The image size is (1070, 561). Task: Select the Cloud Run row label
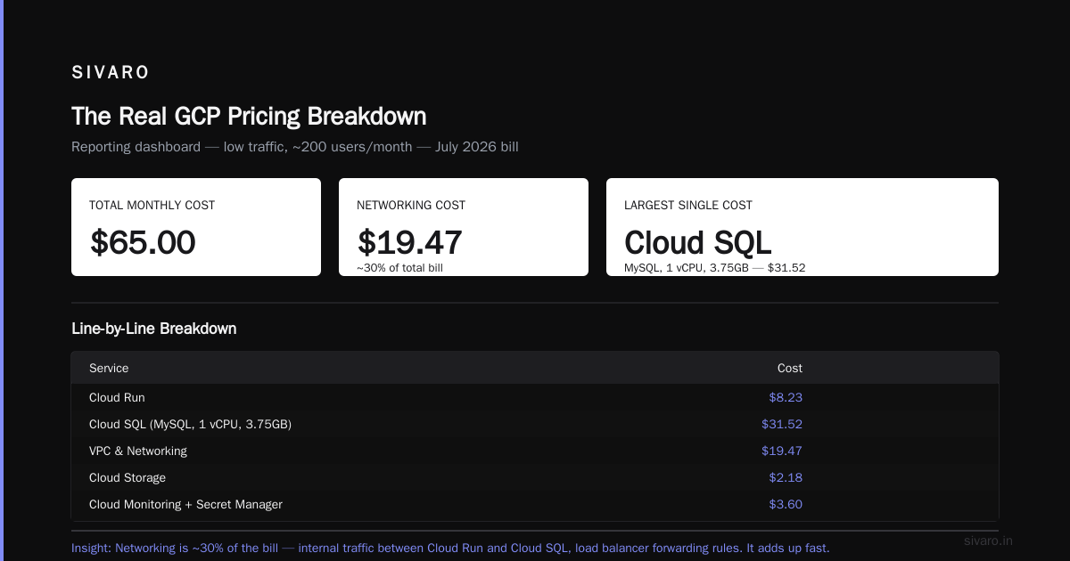117,397
